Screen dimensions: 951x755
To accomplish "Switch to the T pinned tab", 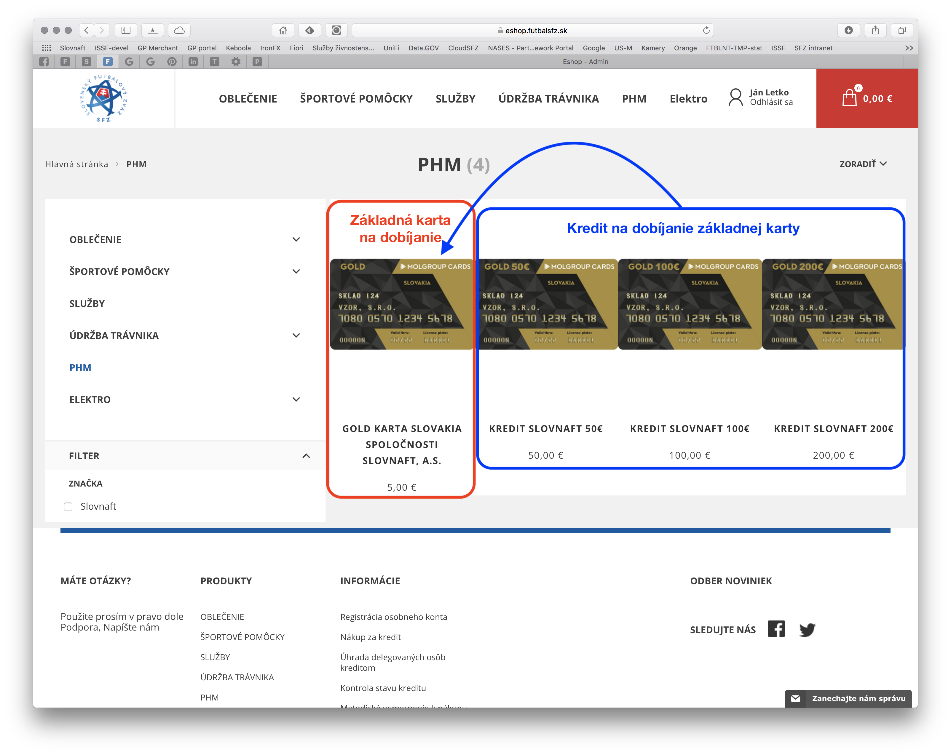I will point(214,62).
